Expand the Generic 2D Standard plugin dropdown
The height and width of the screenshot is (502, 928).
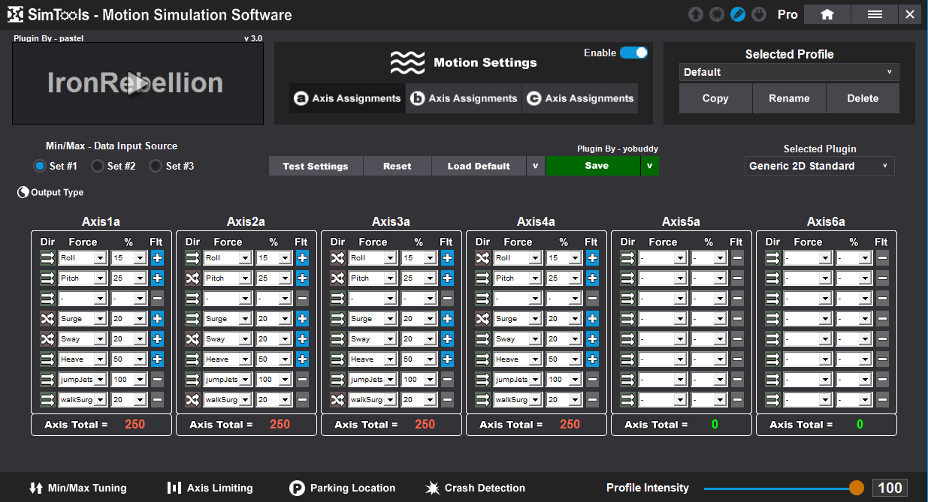(x=820, y=166)
